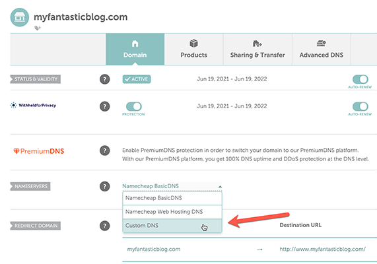Click the domain storefront icon beside myfantasticblog.com
Image resolution: width=377 pixels, height=264 pixels.
(x=20, y=17)
